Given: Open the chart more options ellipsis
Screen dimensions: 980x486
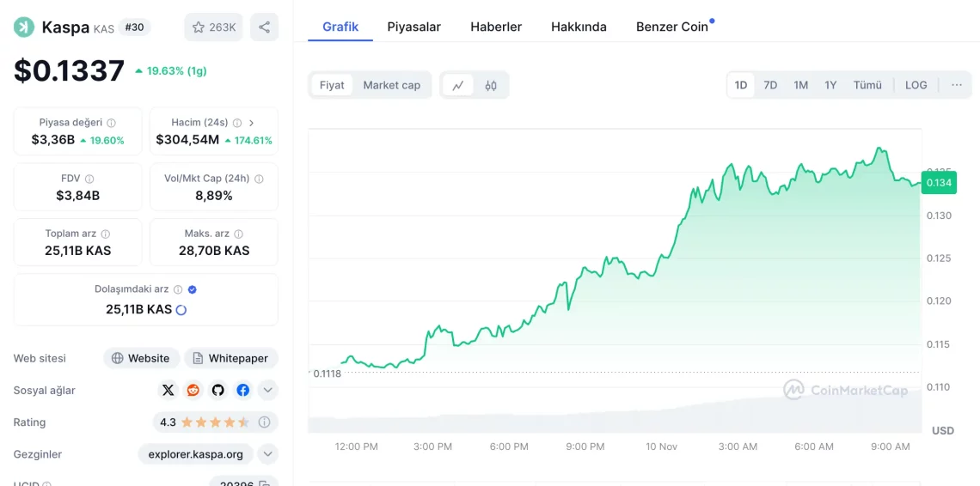Looking at the screenshot, I should (957, 85).
